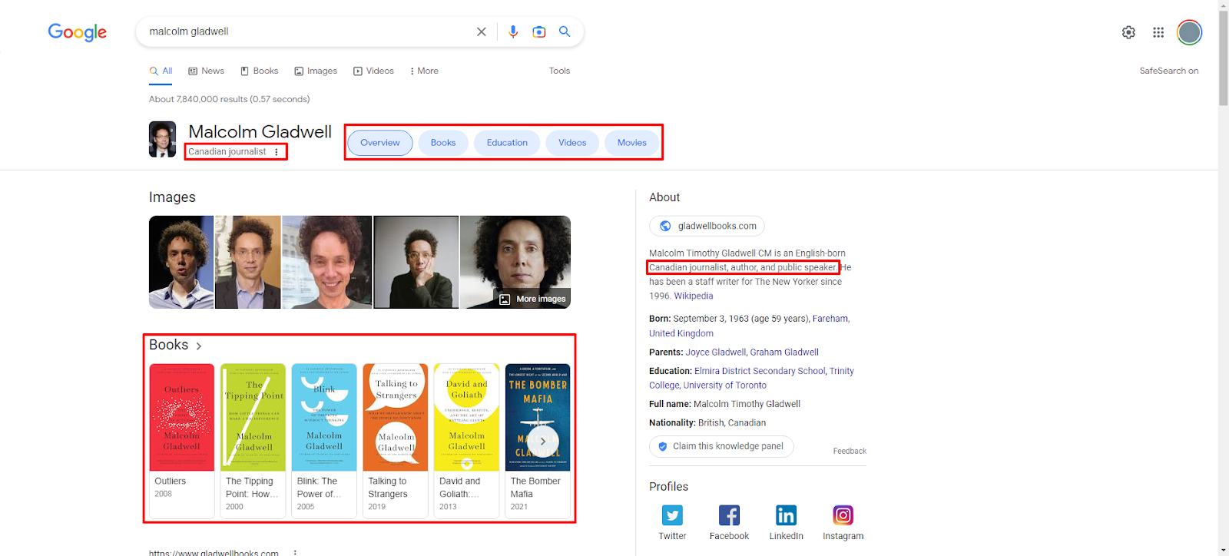
Task: Start voice search with microphone icon
Action: [513, 31]
